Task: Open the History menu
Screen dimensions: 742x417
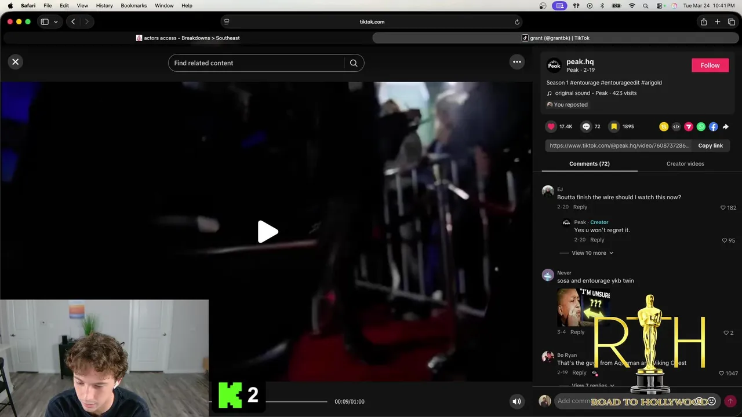Action: pyautogui.click(x=104, y=6)
